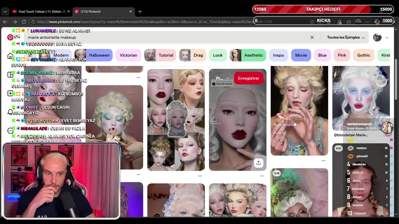Screen dimensions: 399x224
Task: Click the Pinterest logo
Action: pyautogui.click(x=10, y=37)
